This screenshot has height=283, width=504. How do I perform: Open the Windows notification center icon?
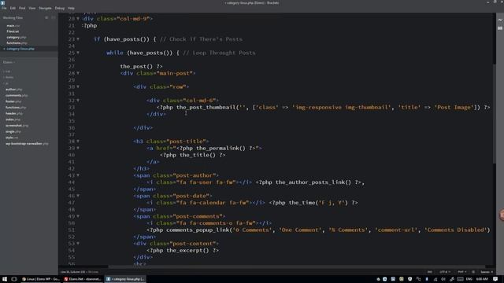495,279
